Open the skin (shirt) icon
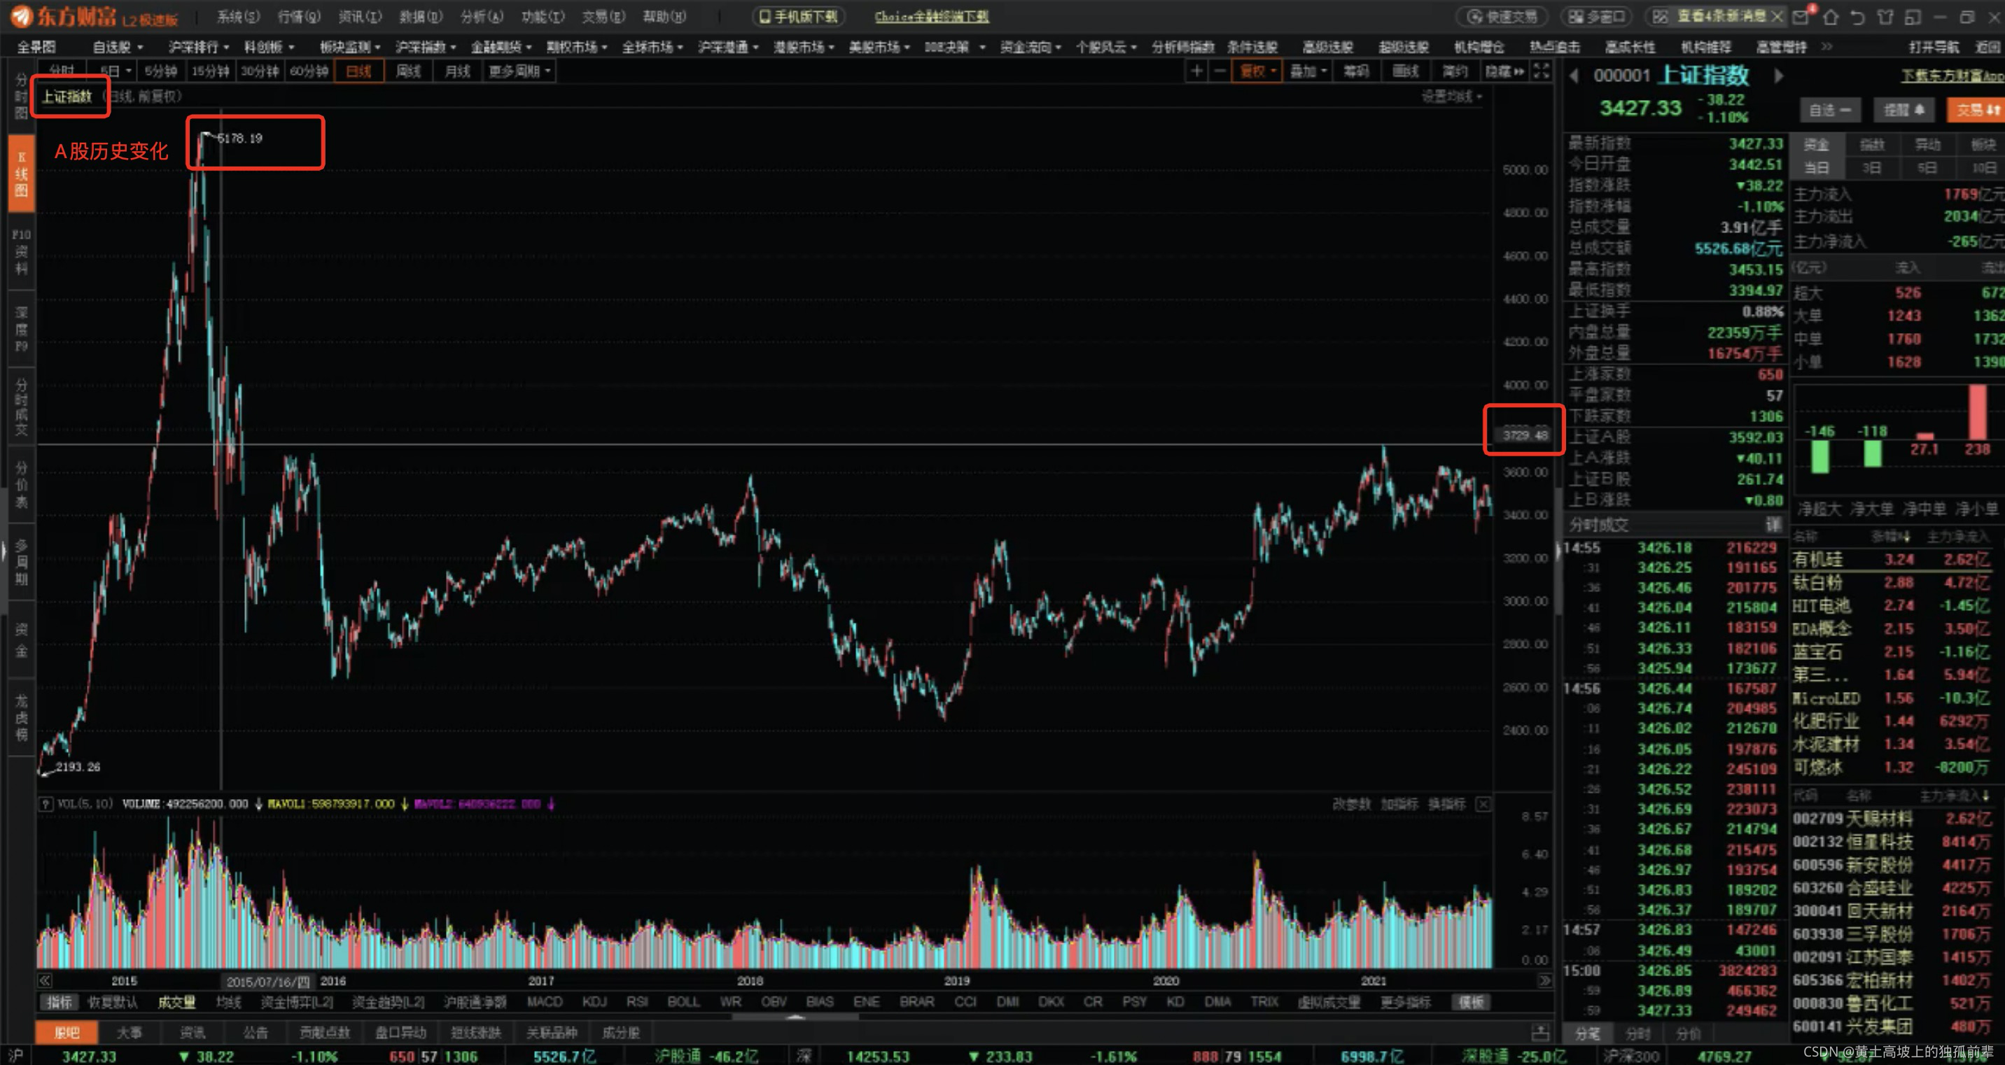2005x1065 pixels. tap(1885, 16)
